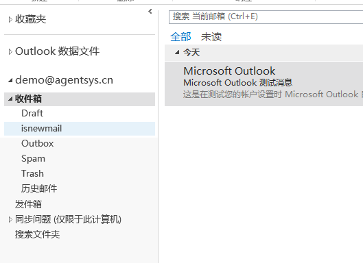Screen dimensions: 363x263
Task: Expand the 同步问题 sync issues folder
Action: 10,220
